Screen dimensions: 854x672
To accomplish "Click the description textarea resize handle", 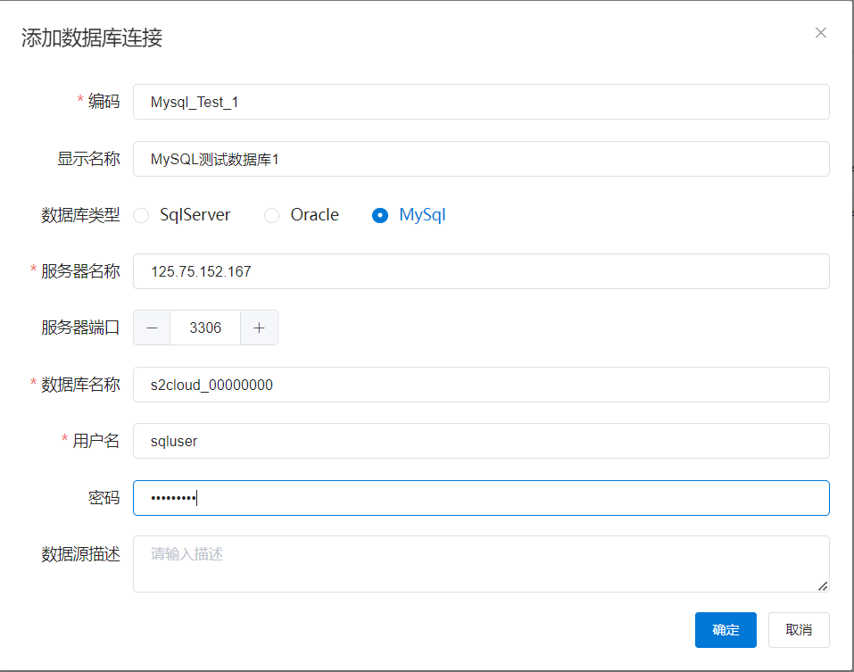I will pyautogui.click(x=822, y=585).
